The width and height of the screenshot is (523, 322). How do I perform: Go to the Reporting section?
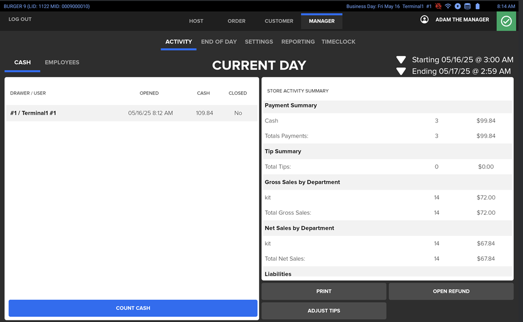coord(298,42)
